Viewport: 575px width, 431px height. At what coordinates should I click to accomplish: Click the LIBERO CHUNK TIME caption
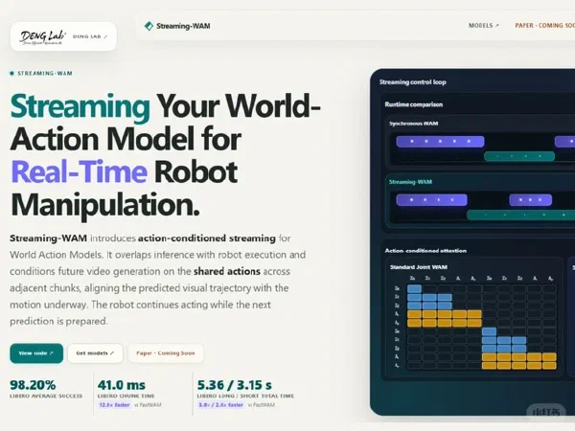(x=126, y=397)
